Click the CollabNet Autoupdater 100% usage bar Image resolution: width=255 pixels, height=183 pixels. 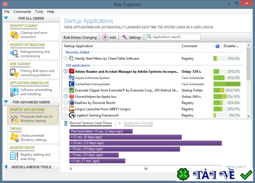point(227,84)
